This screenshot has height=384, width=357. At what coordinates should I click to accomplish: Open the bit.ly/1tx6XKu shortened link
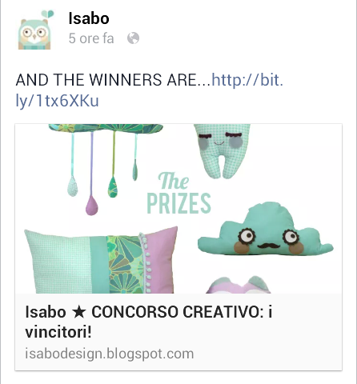click(x=150, y=90)
